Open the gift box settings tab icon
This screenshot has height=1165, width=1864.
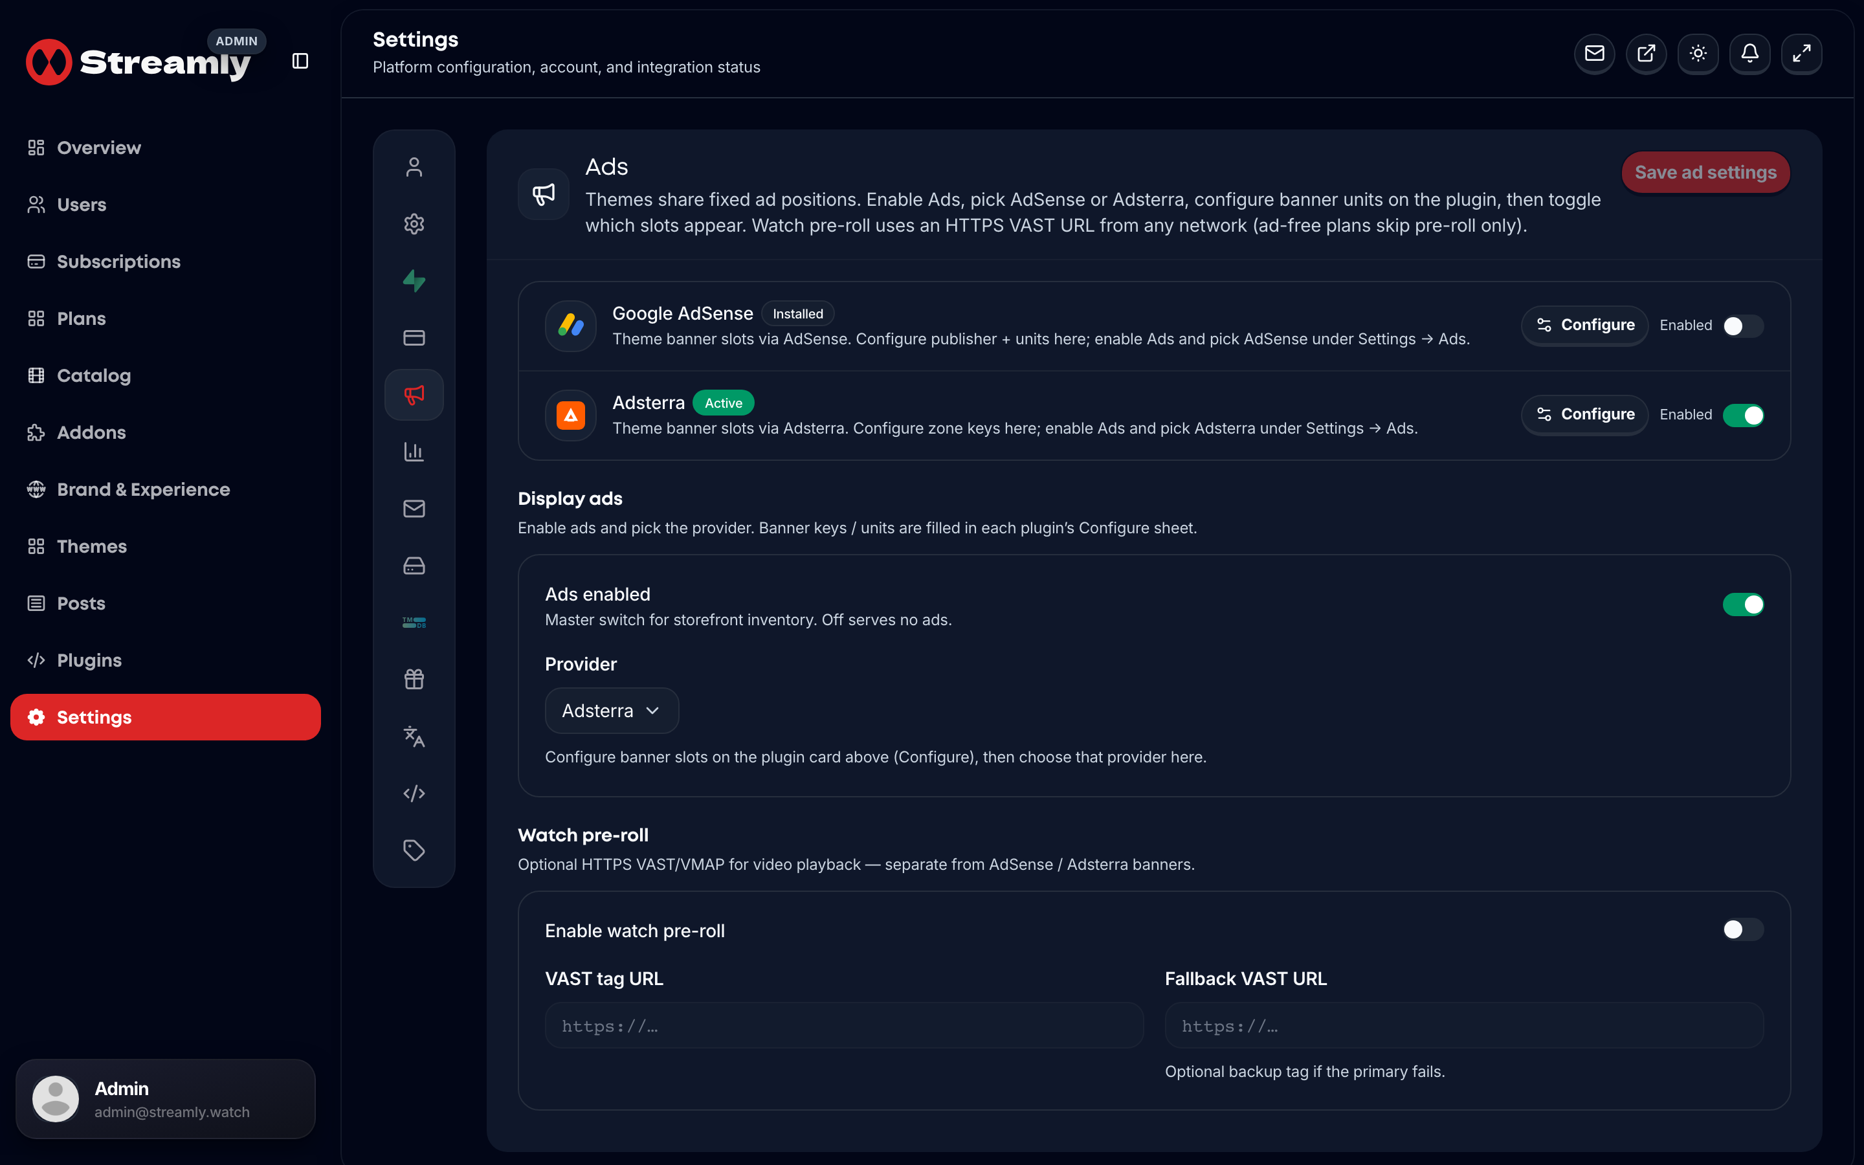(x=414, y=679)
